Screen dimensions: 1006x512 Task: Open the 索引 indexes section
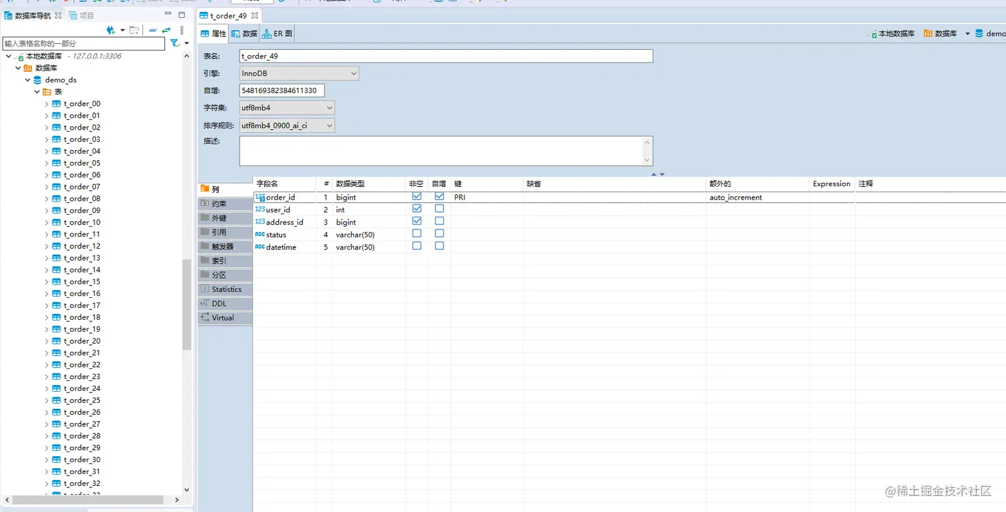pyautogui.click(x=225, y=261)
